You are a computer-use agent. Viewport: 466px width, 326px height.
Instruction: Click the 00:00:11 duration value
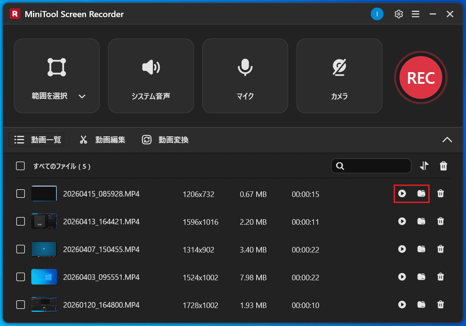[305, 222]
